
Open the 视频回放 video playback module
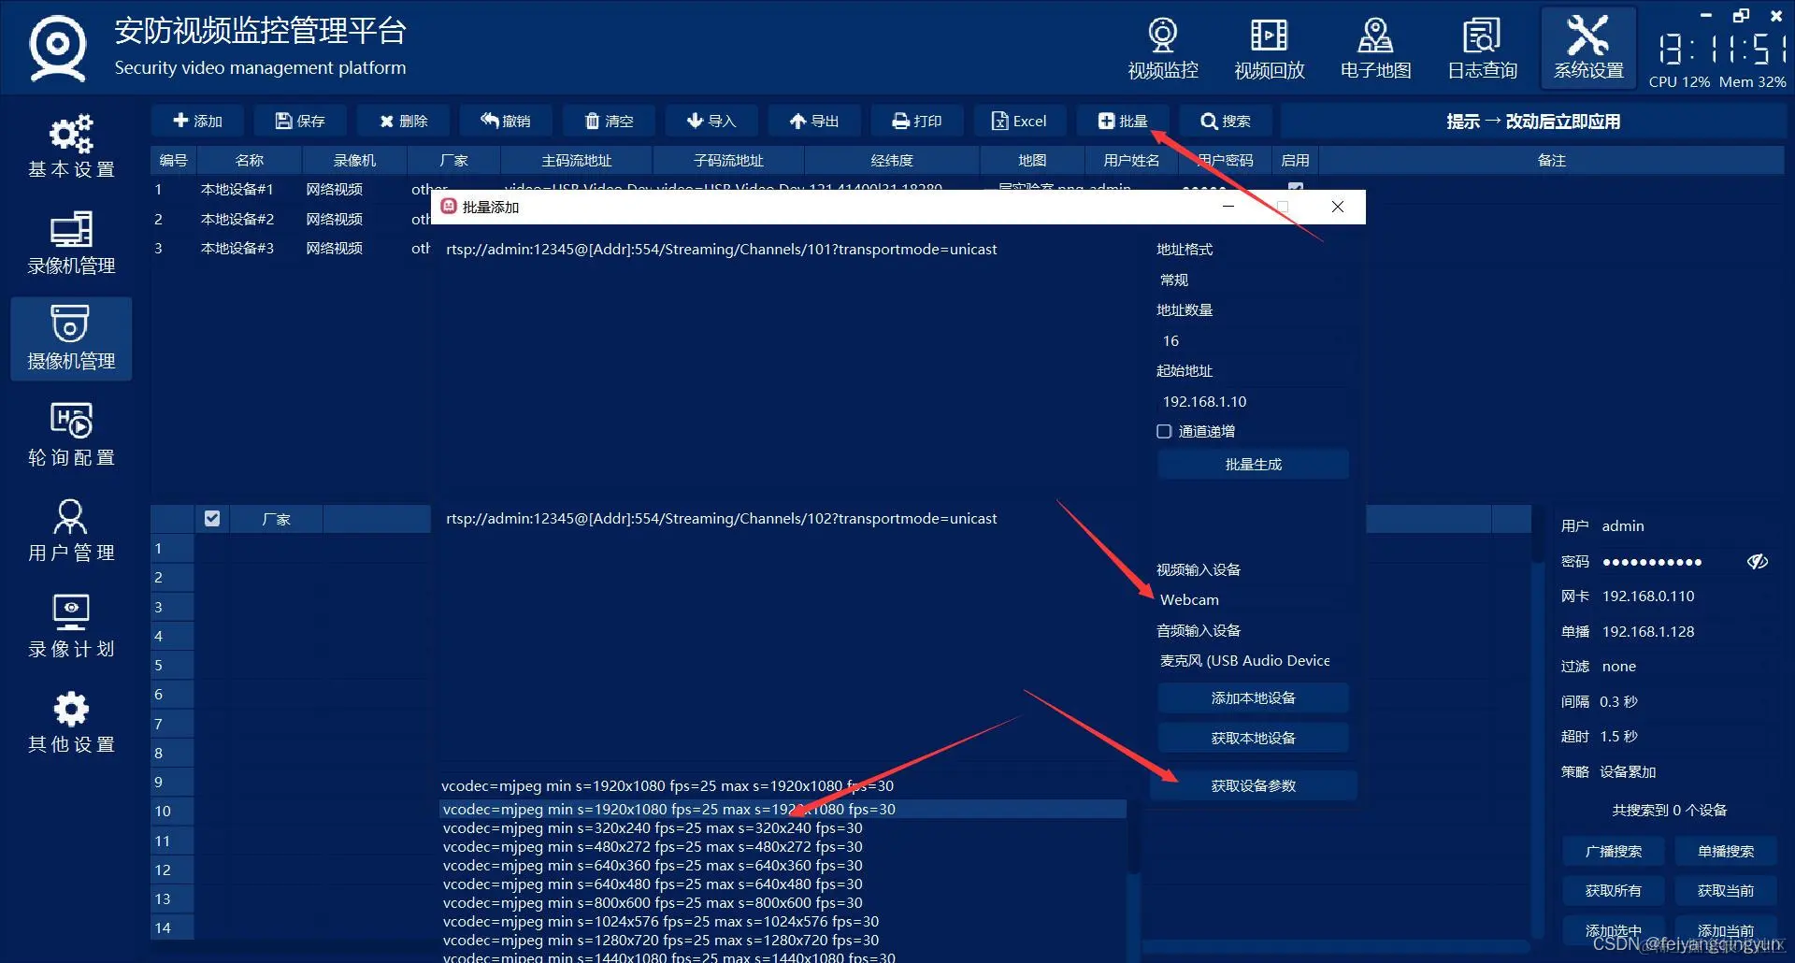click(1269, 49)
